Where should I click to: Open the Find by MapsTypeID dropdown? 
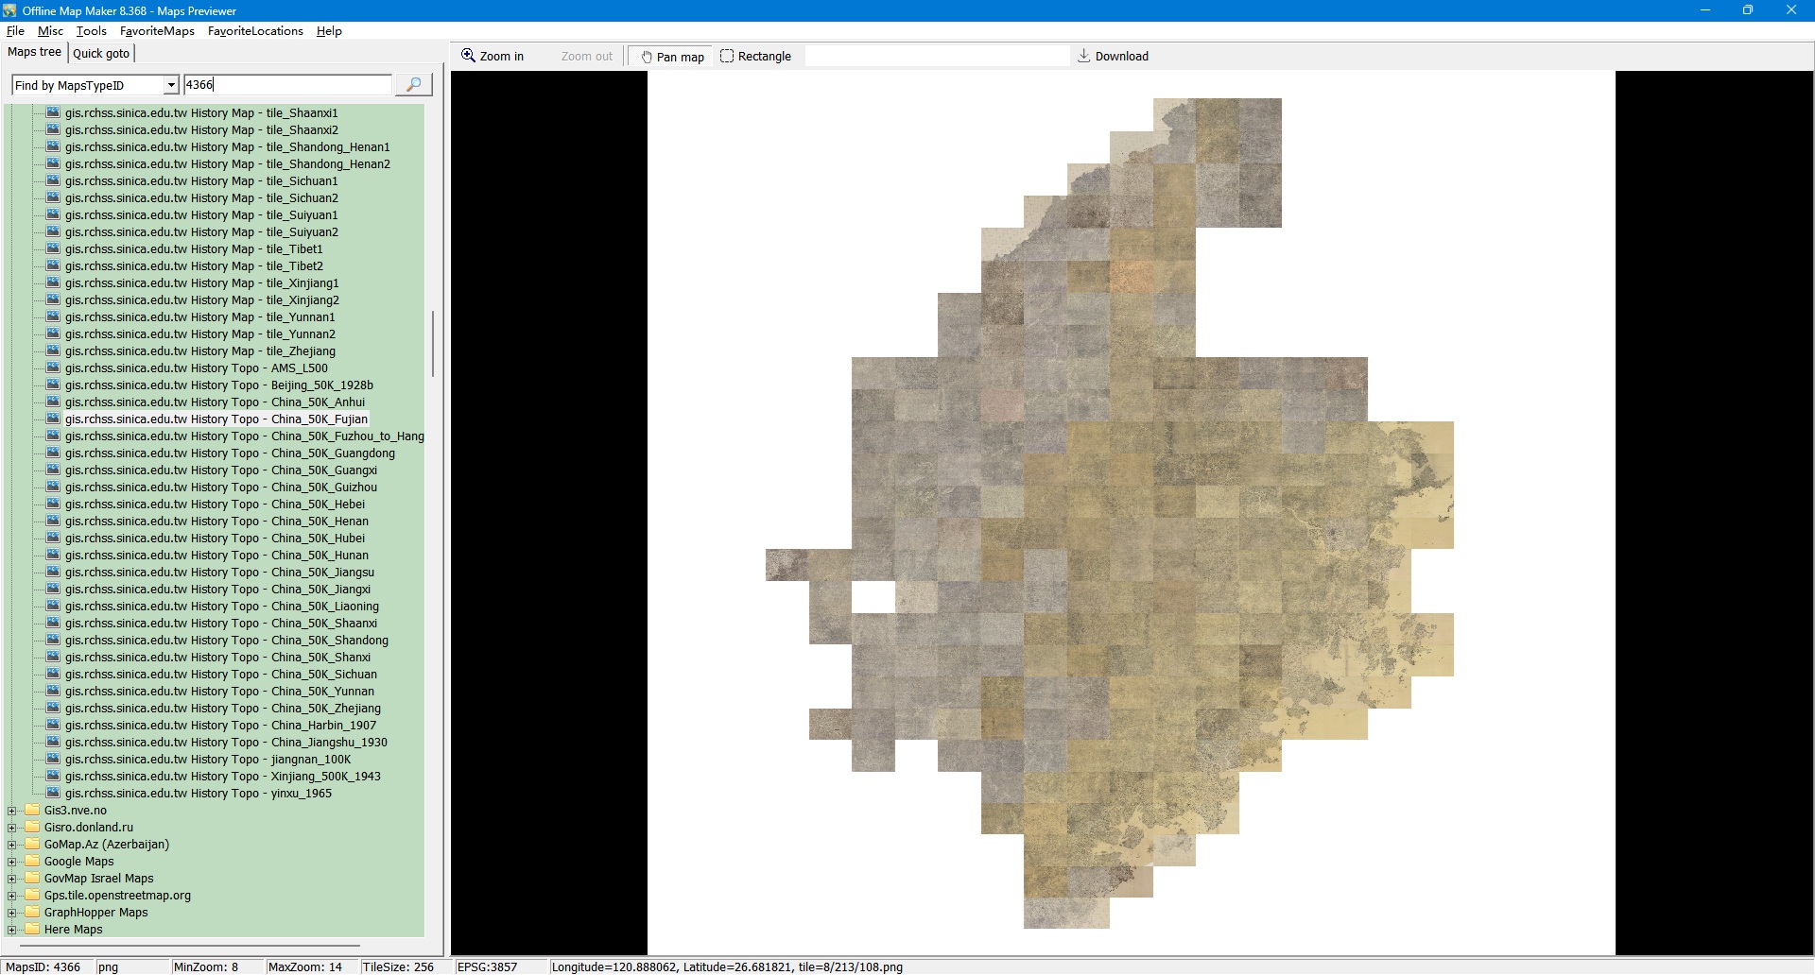point(171,85)
